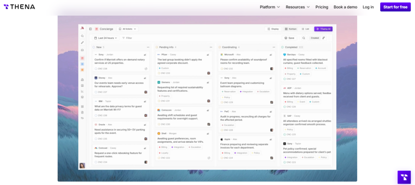Viewport: 415px width, 185px height.
Task: Click ticket ID CNC-235
Action: coord(103,139)
